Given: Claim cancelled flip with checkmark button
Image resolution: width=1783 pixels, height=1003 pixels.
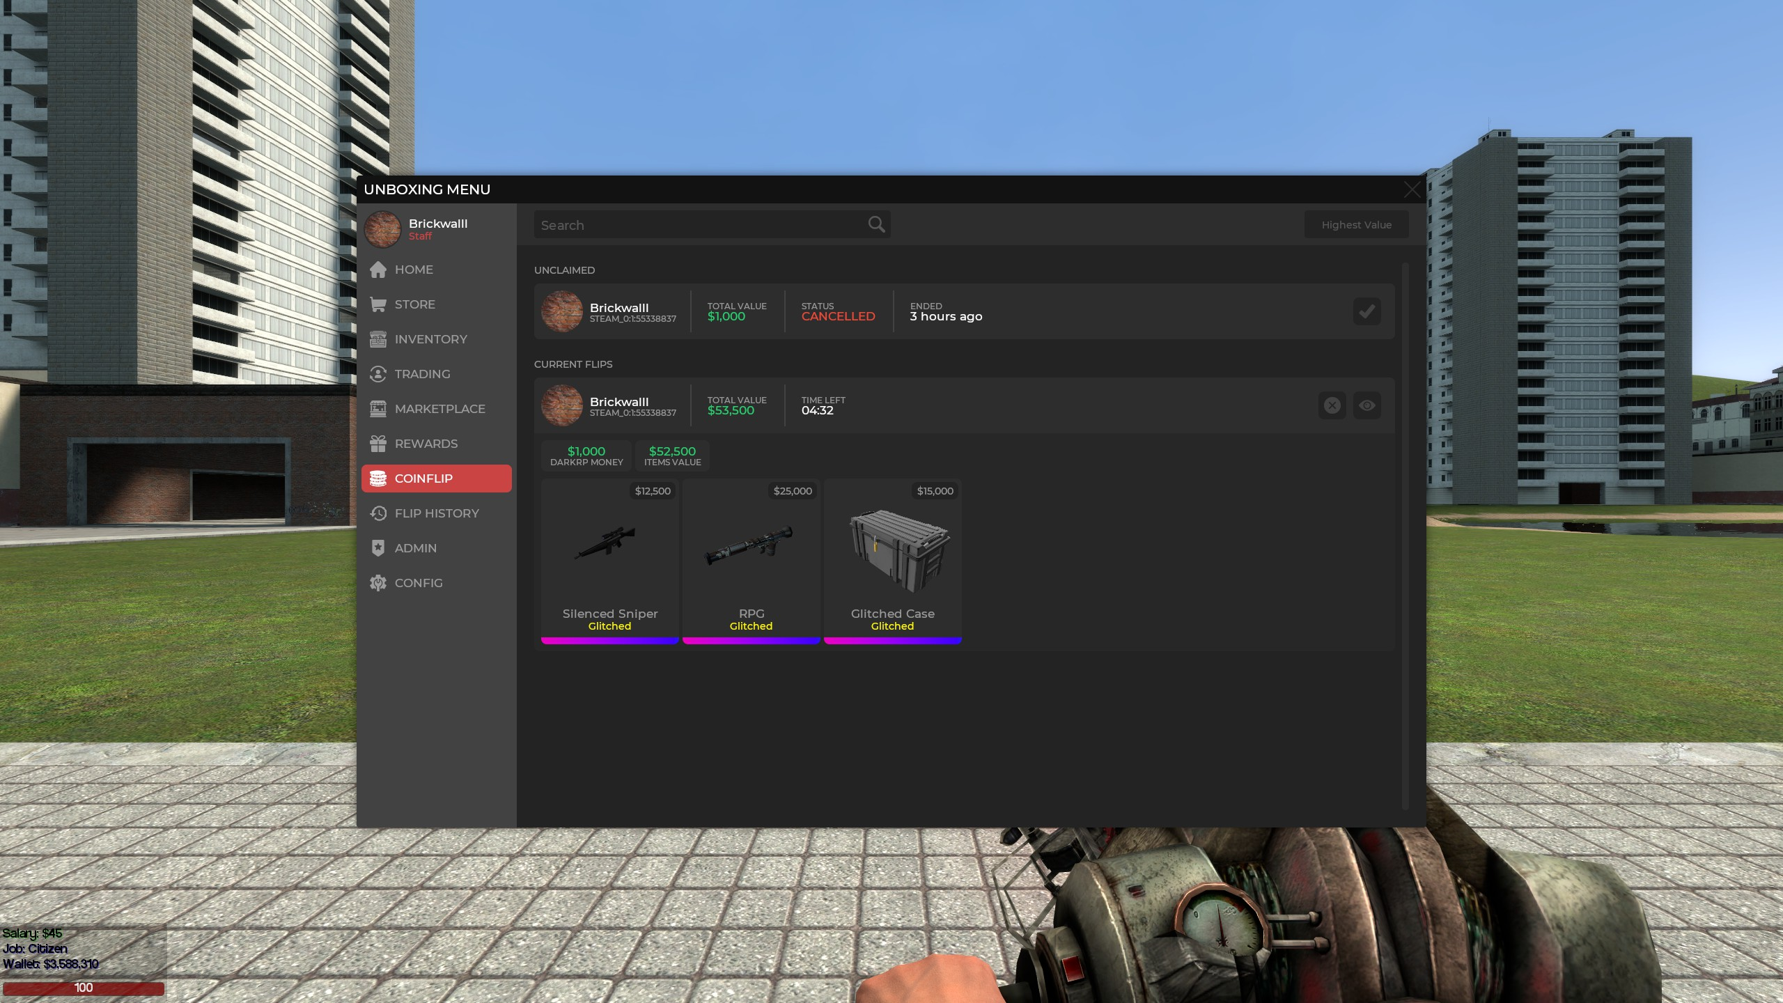Looking at the screenshot, I should click(1367, 311).
